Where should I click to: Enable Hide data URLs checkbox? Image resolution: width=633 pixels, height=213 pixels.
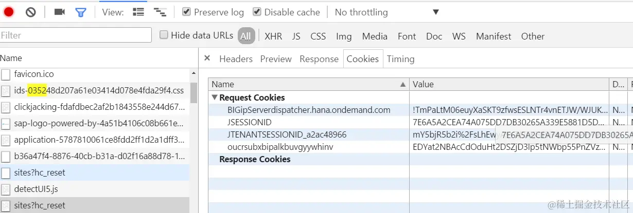coord(164,35)
